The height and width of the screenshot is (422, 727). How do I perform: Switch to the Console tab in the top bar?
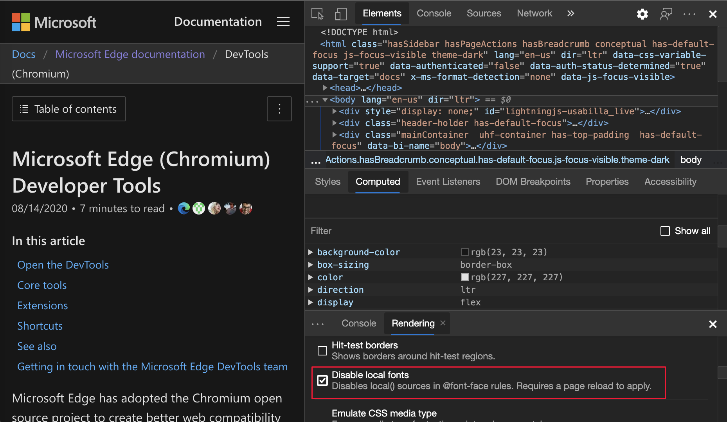(434, 13)
